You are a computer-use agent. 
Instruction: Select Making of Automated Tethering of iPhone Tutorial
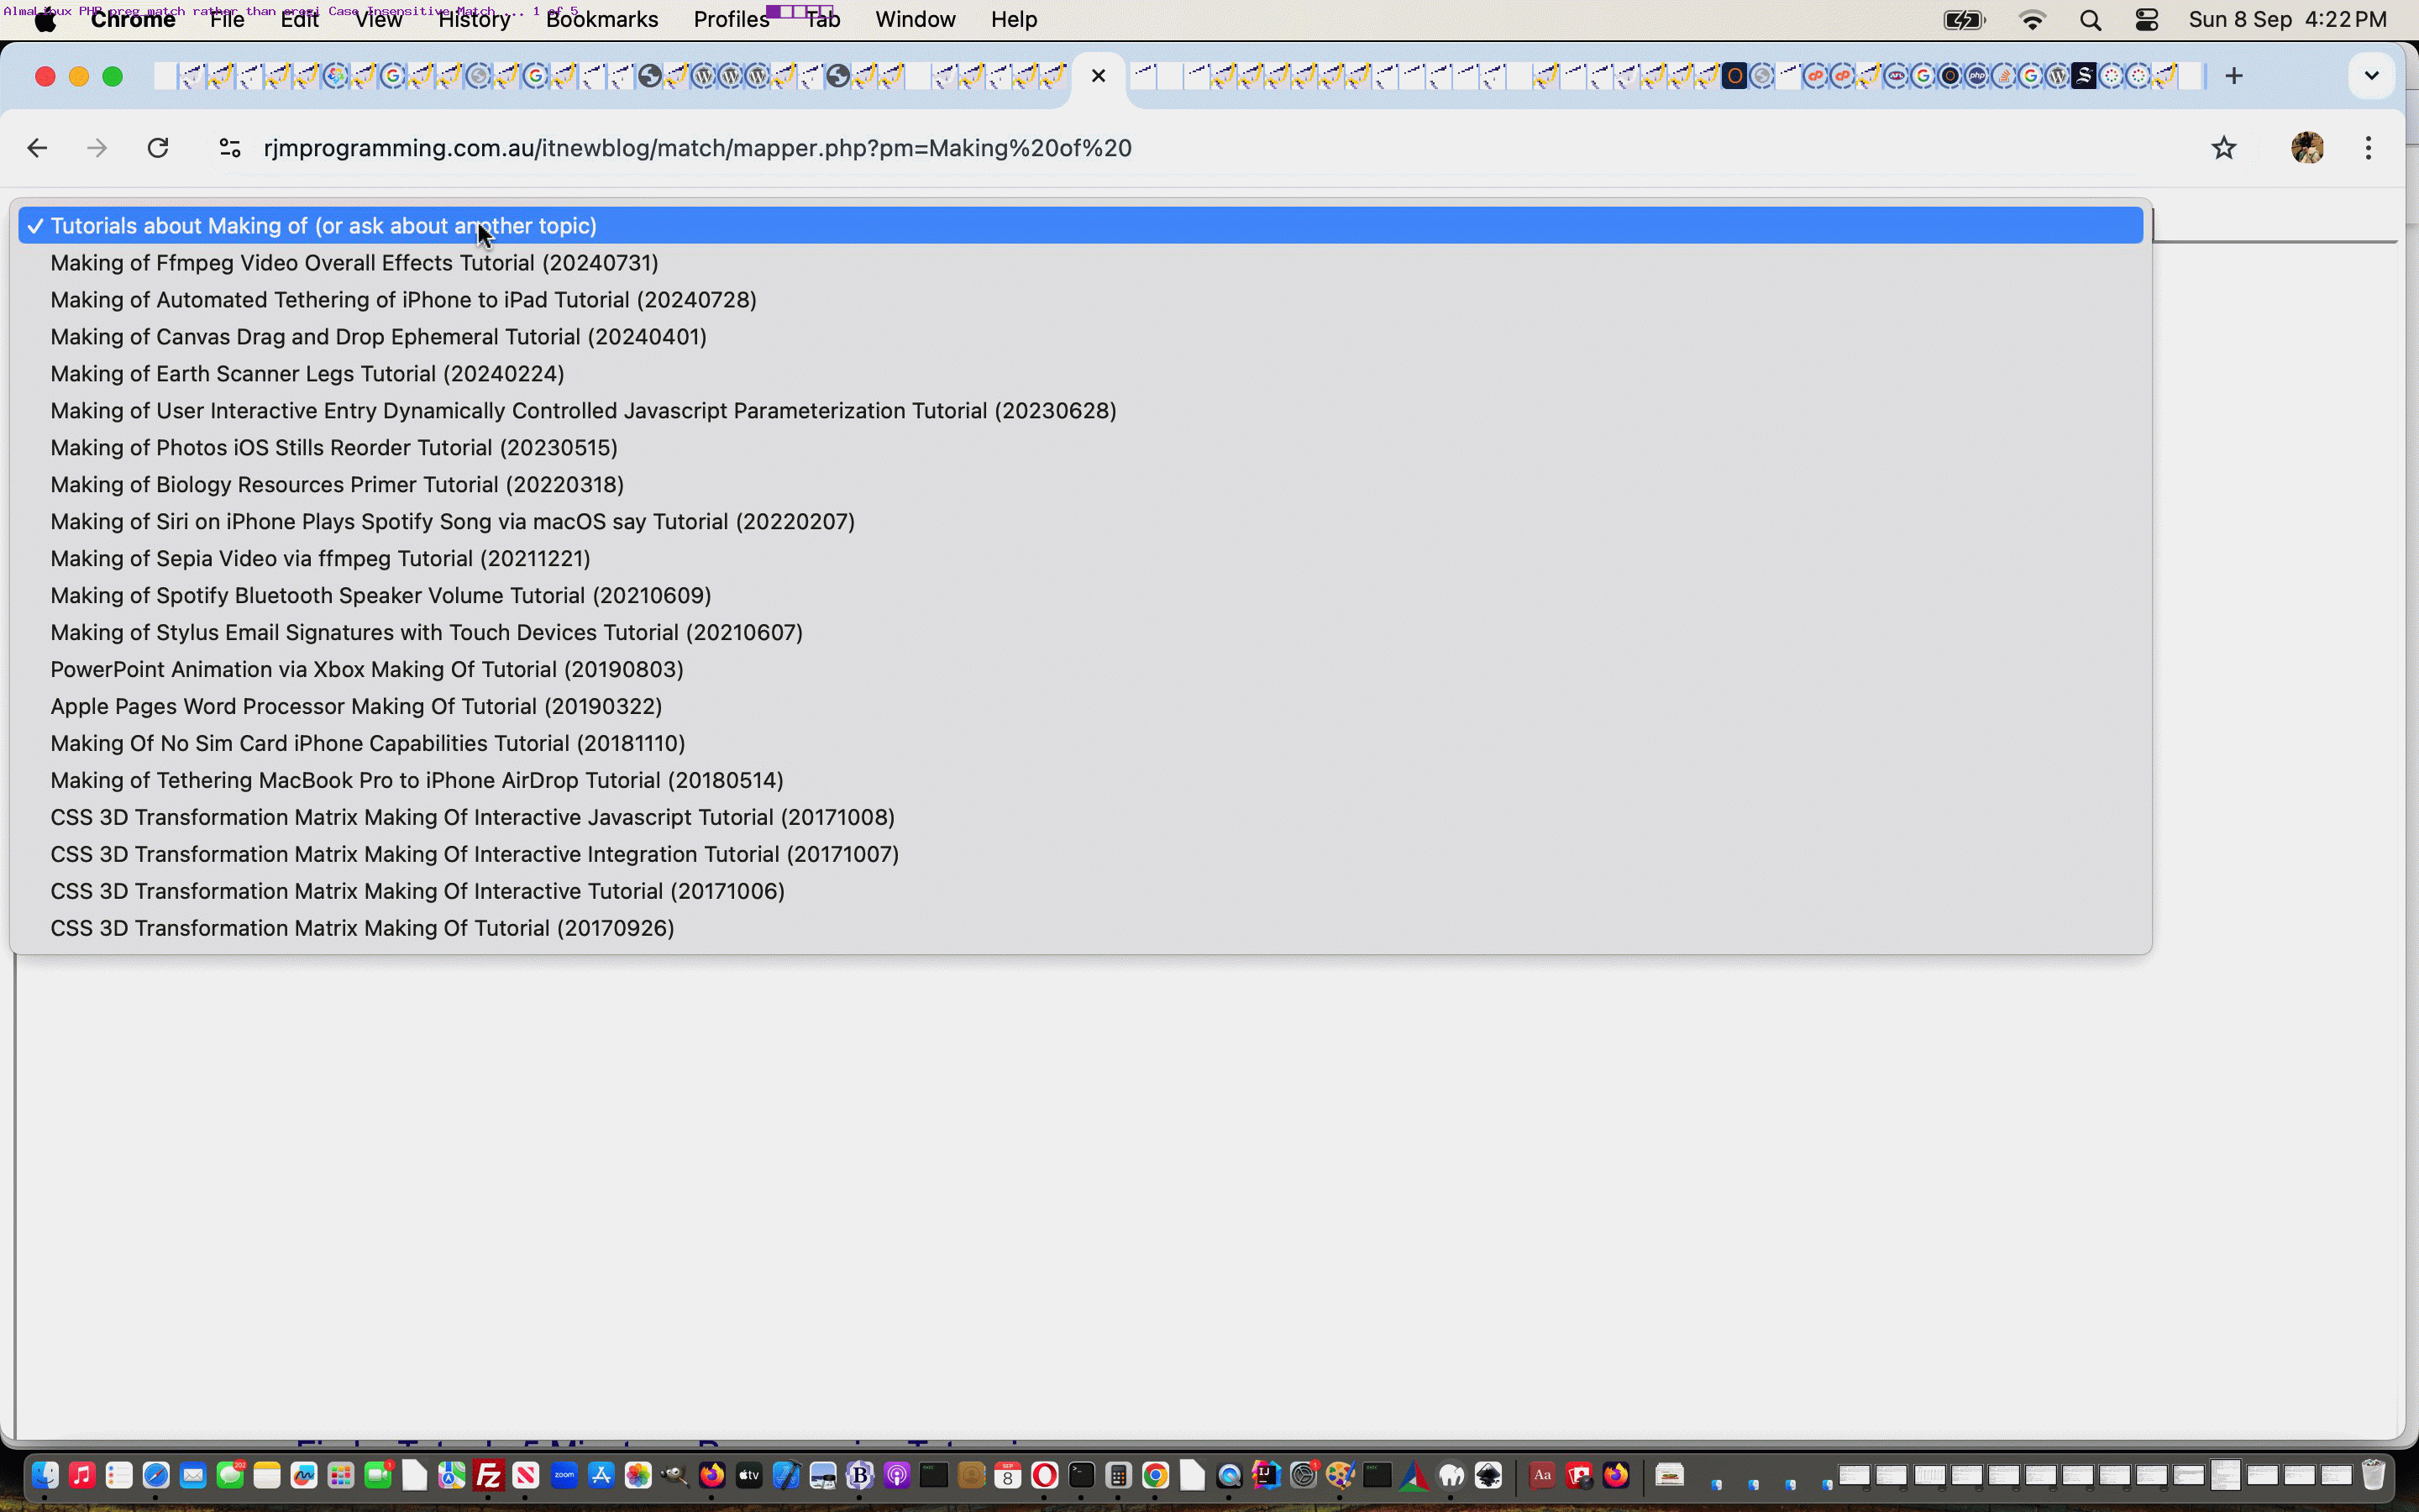point(404,298)
